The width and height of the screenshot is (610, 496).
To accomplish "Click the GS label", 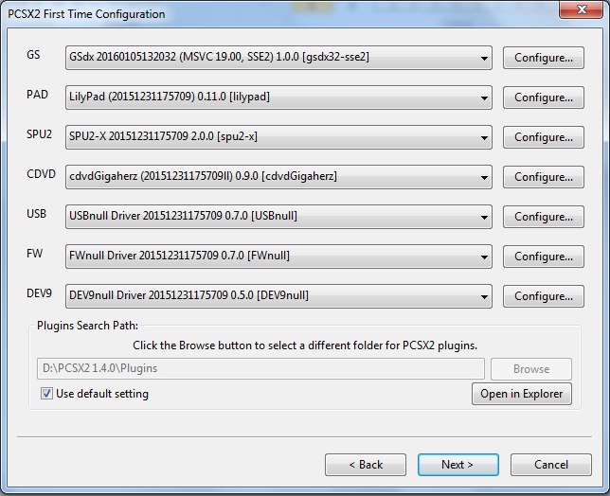I will point(33,55).
